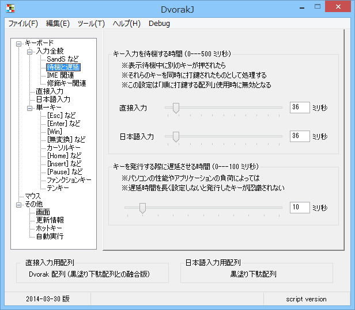
Task: Select the [Enter] など tree item
Action: tap(63, 123)
